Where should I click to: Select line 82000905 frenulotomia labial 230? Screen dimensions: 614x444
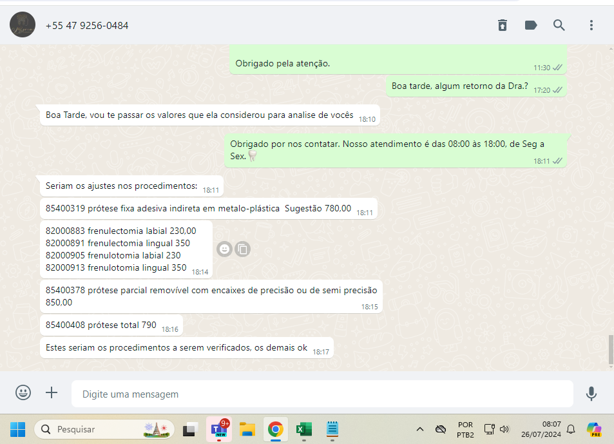[113, 255]
